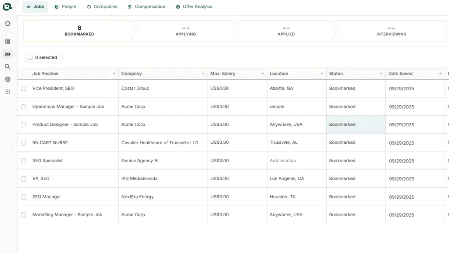This screenshot has width=449, height=253.
Task: Open the documents icon in the left sidebar
Action: coord(7,42)
